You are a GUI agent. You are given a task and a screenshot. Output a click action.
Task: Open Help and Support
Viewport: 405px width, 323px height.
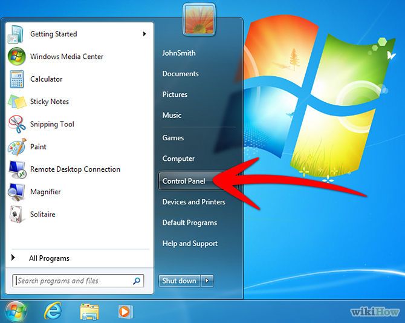click(x=190, y=243)
